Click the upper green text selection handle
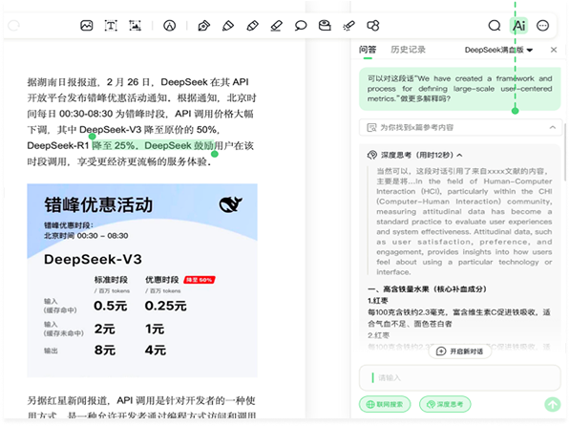570x426 pixels. pos(93,137)
